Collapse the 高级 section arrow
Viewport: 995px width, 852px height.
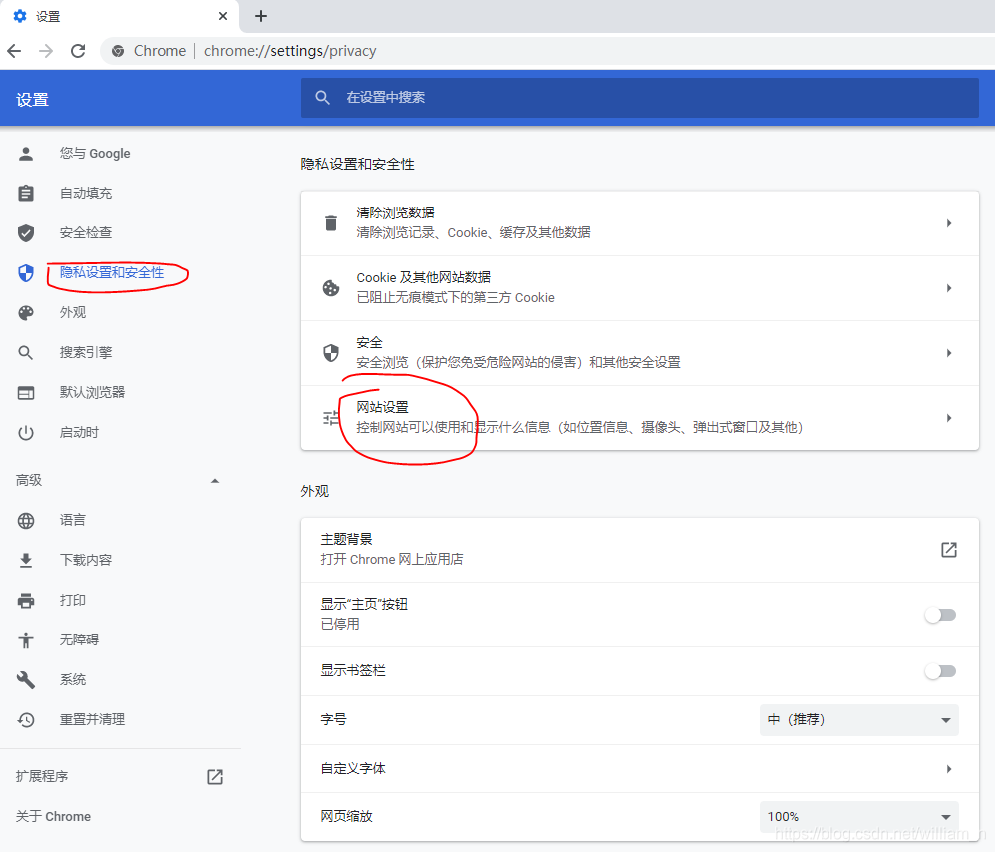(x=215, y=481)
